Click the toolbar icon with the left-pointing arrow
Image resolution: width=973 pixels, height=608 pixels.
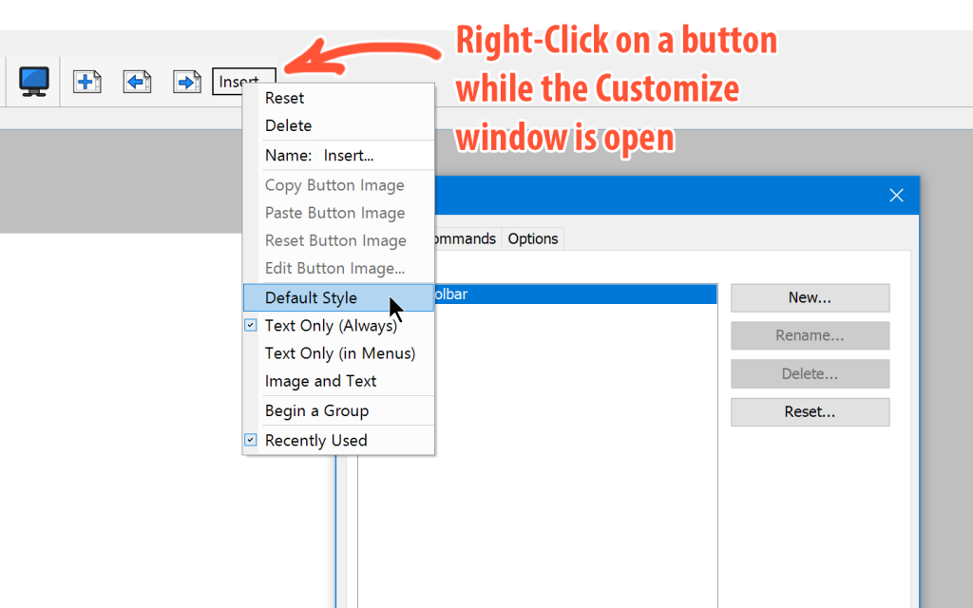click(137, 82)
